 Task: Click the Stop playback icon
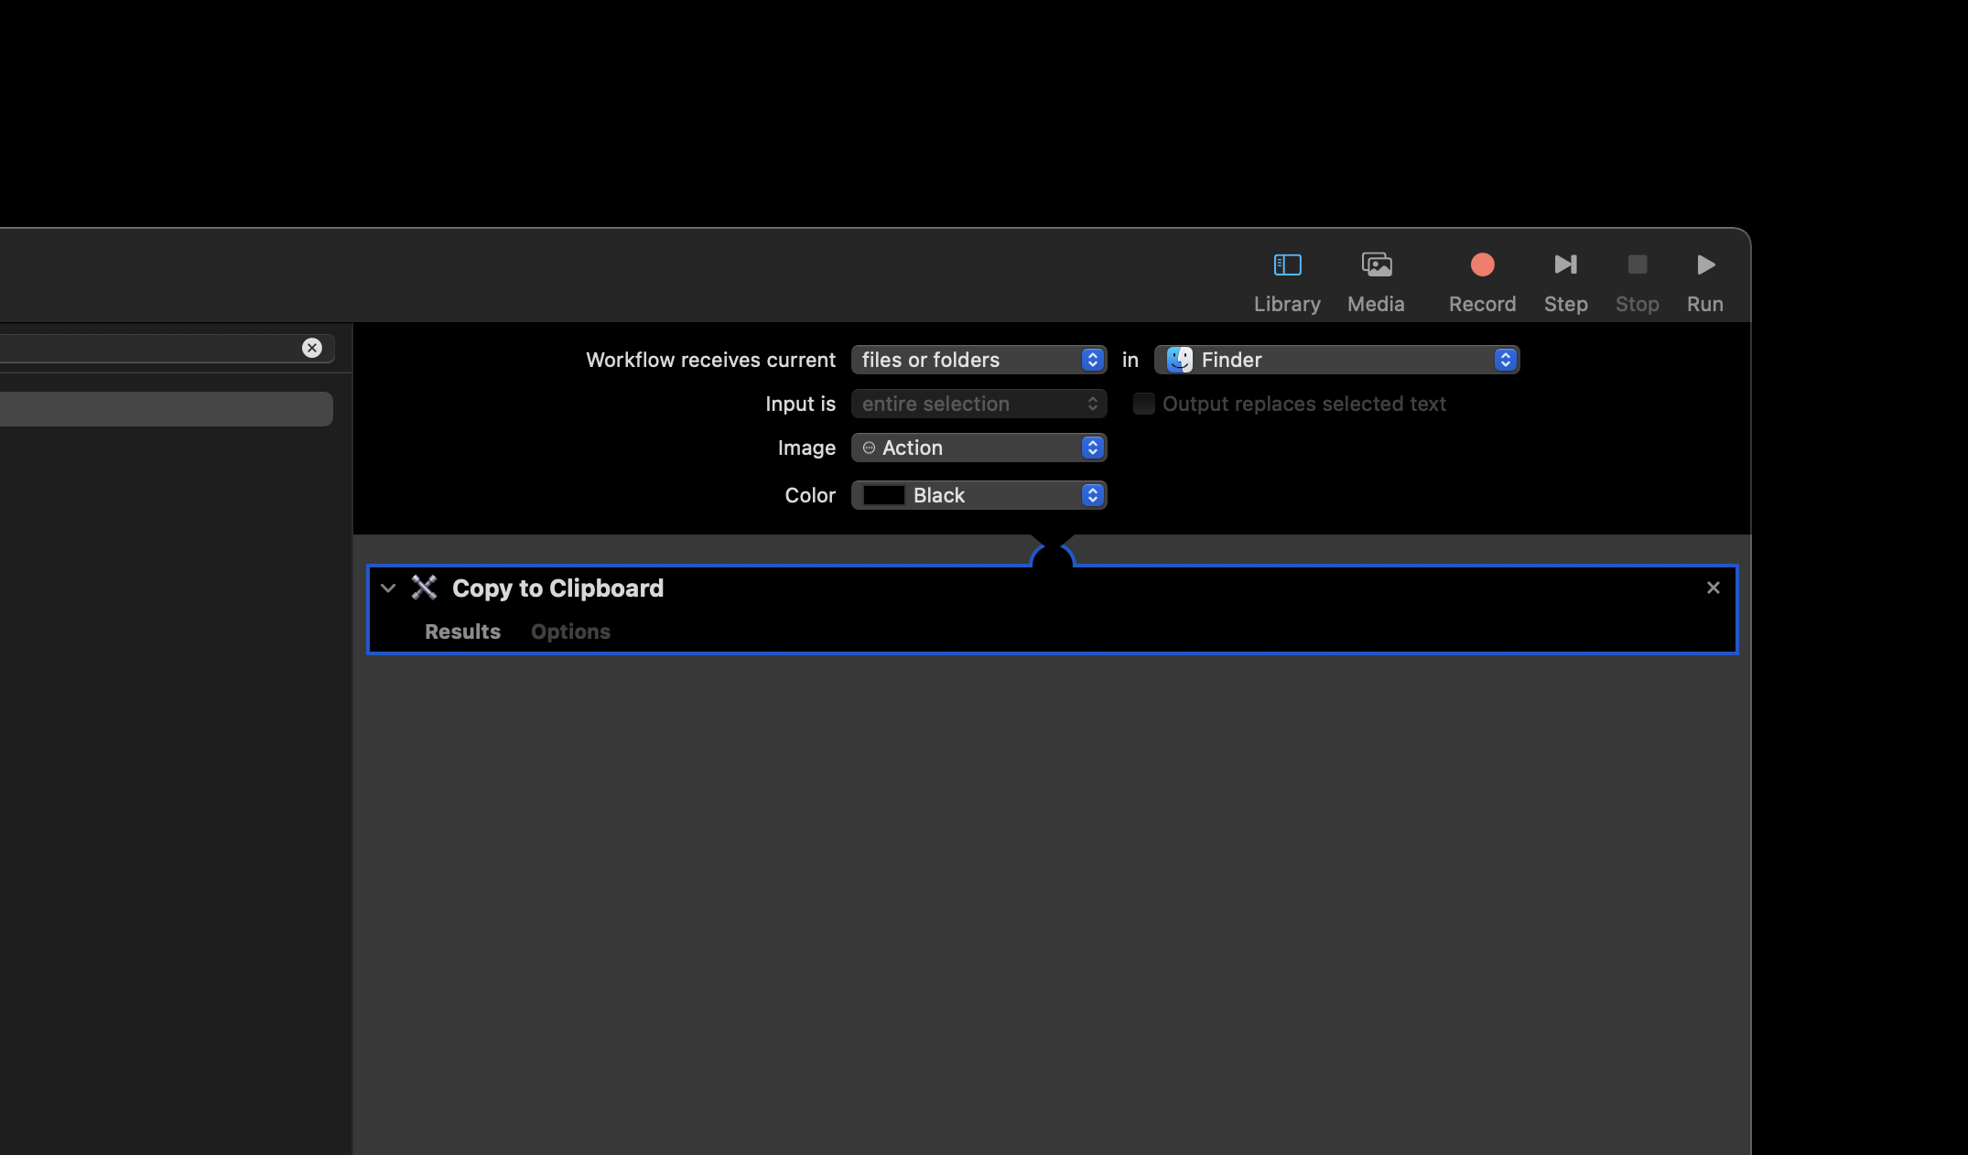pos(1638,264)
